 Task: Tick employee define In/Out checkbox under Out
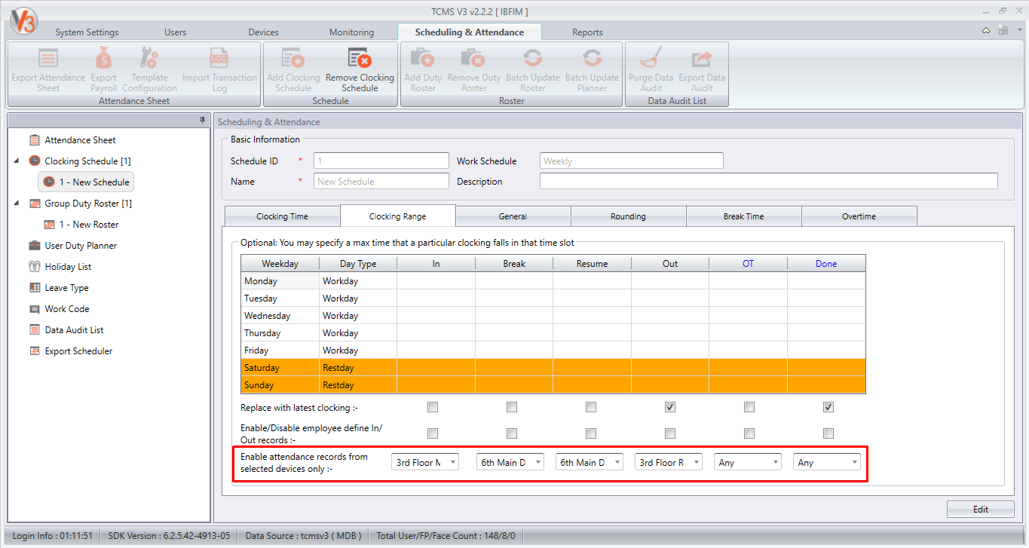click(x=670, y=433)
